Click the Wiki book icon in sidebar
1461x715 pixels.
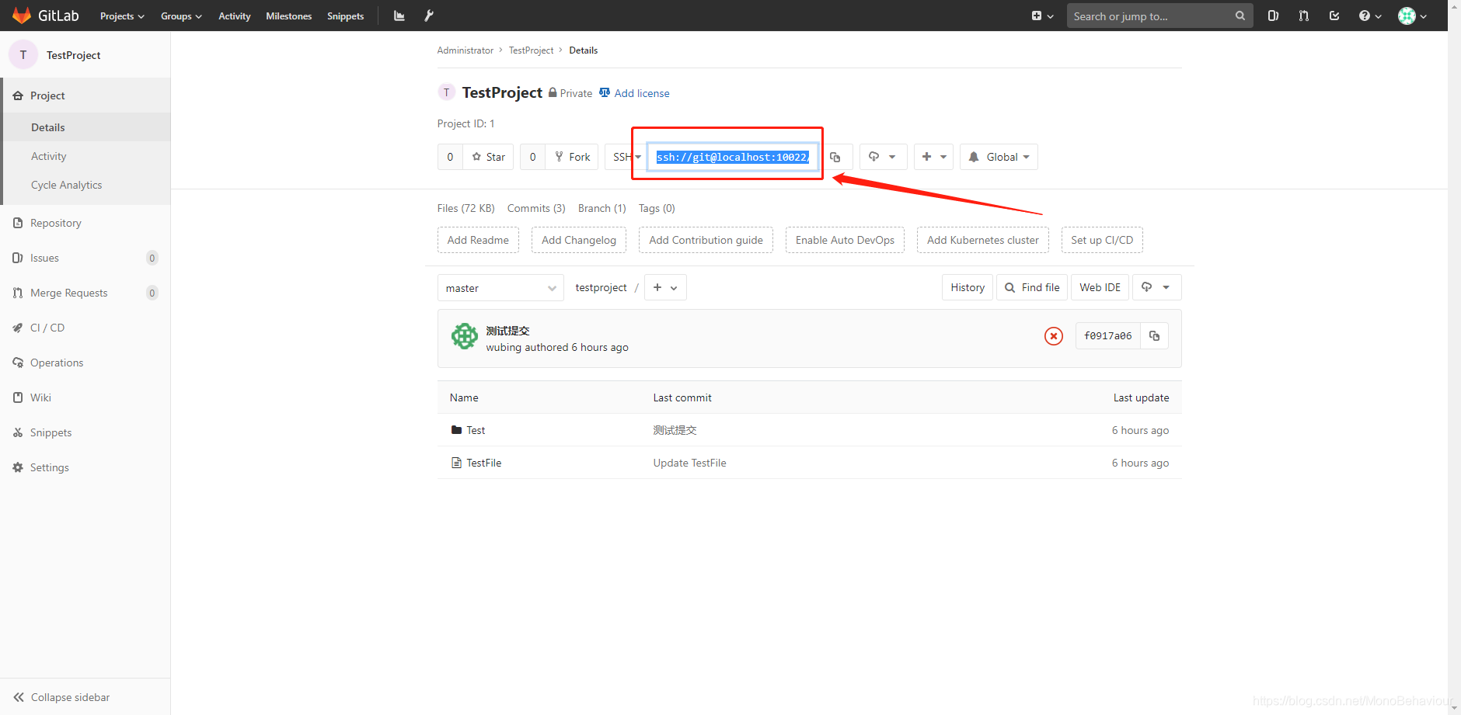pyautogui.click(x=18, y=397)
